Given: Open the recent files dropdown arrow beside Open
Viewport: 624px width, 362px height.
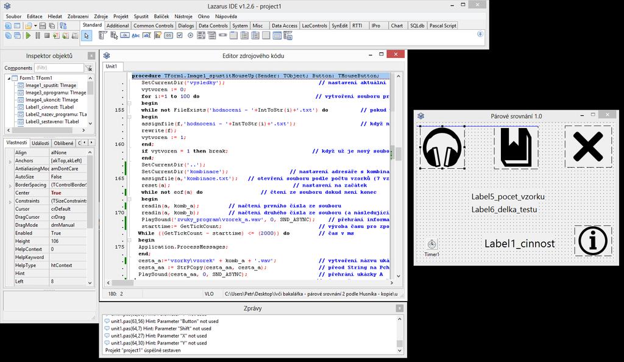Looking at the screenshot, I should pos(35,26).
